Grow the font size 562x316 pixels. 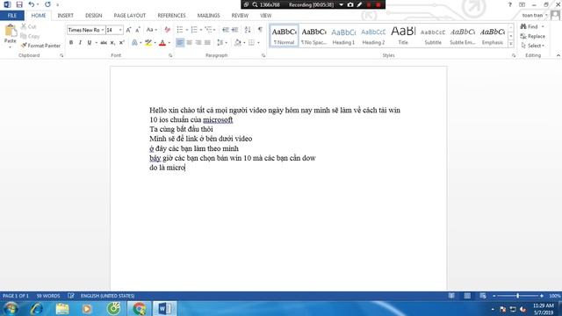point(128,30)
